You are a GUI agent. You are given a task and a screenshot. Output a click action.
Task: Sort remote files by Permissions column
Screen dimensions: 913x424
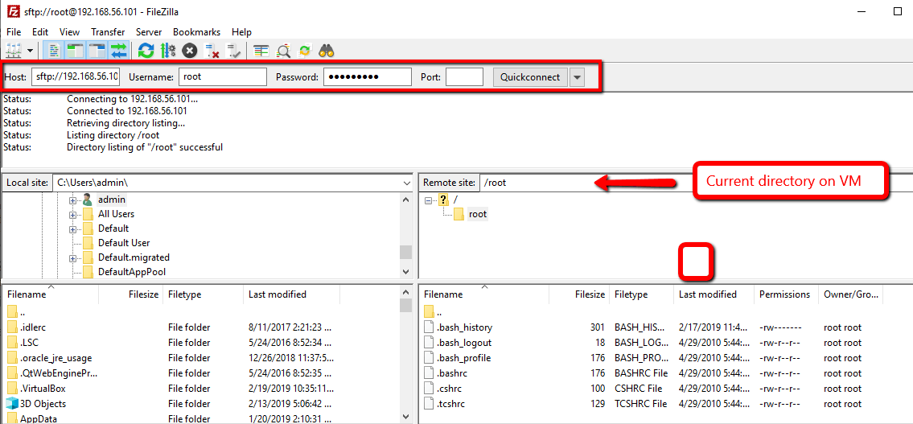point(786,294)
